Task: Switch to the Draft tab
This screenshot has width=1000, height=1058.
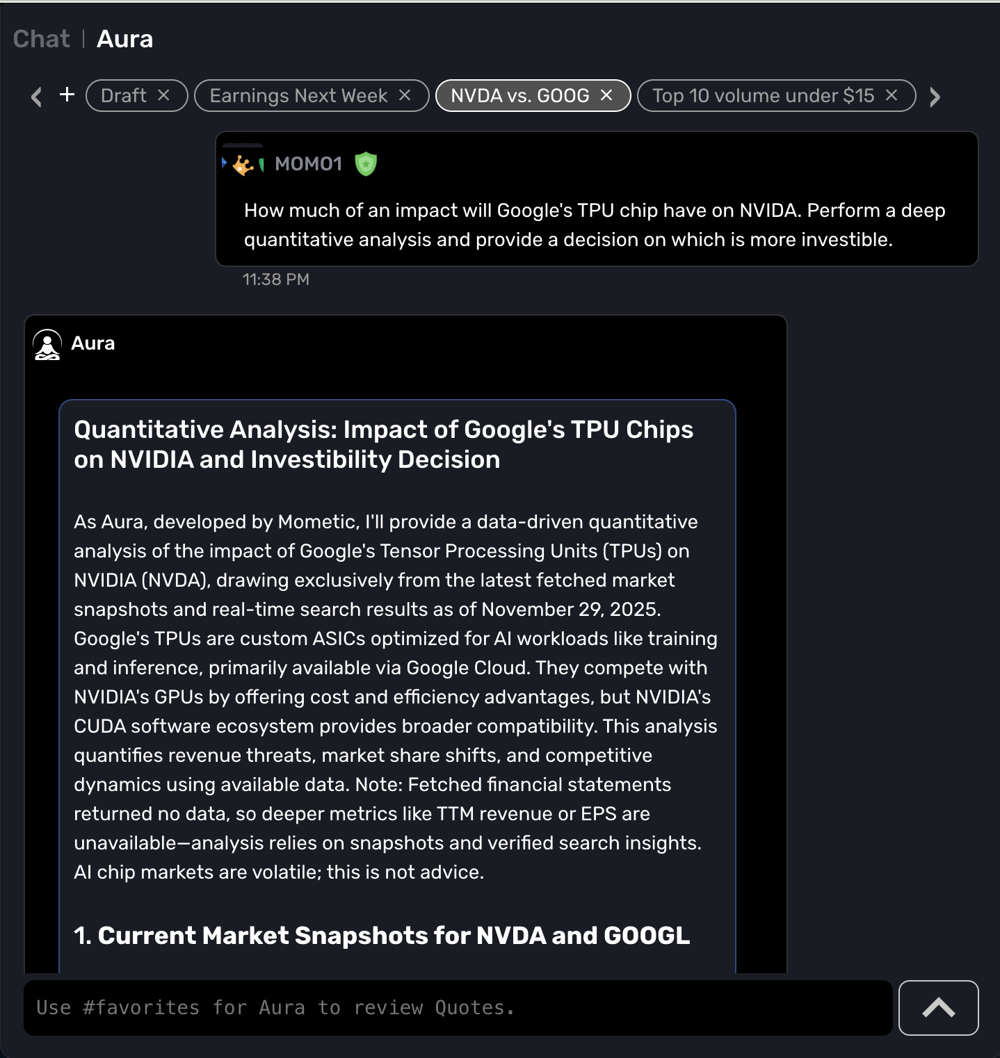Action: click(124, 95)
